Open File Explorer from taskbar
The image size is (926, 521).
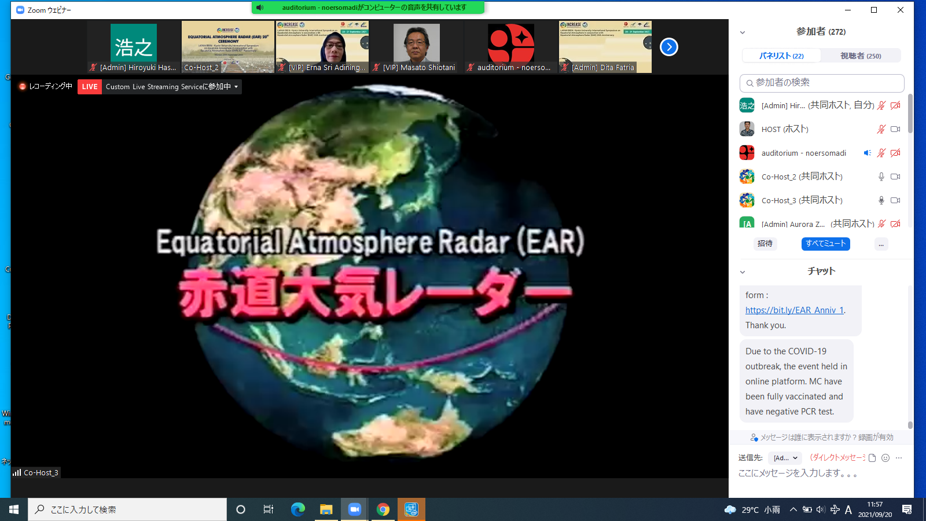tap(326, 509)
